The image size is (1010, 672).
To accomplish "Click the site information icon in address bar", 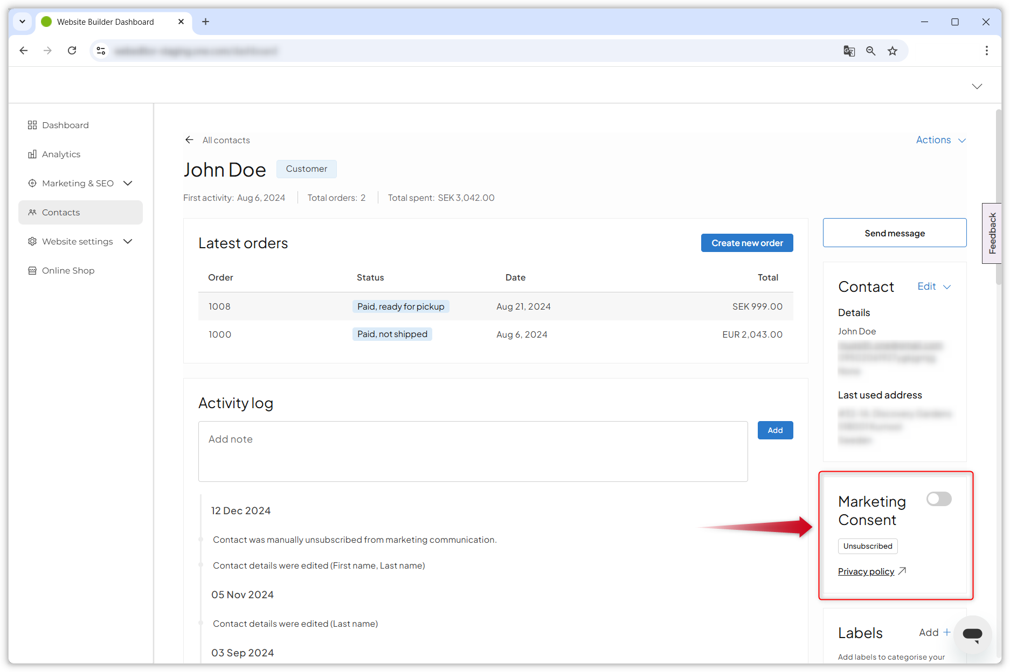I will coord(101,51).
